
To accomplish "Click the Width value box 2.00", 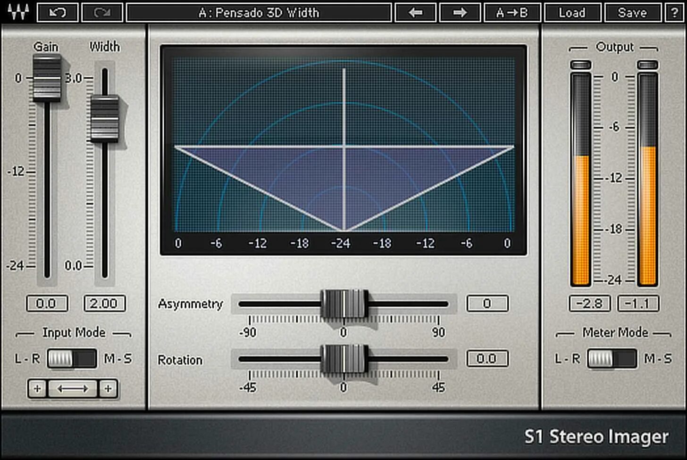I will coord(104,304).
